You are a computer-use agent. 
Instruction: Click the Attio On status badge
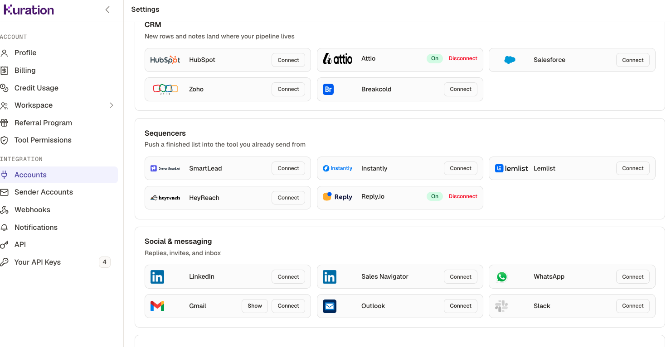[435, 58]
